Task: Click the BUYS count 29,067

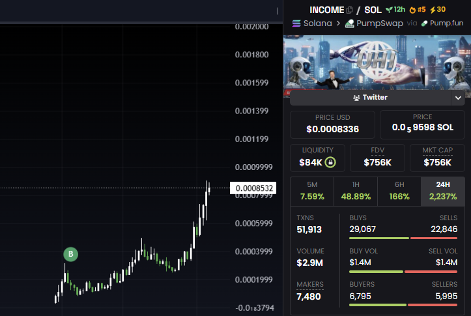Action: click(x=363, y=229)
